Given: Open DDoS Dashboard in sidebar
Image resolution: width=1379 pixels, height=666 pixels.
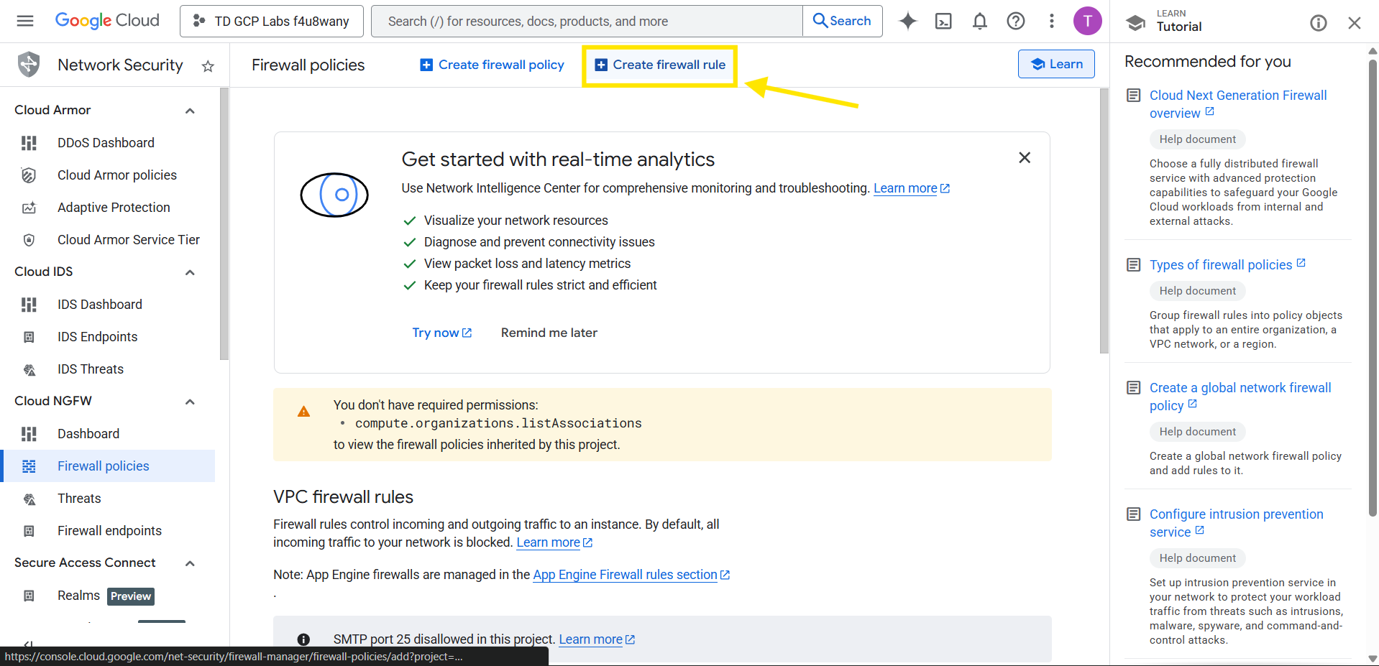Looking at the screenshot, I should (x=106, y=143).
